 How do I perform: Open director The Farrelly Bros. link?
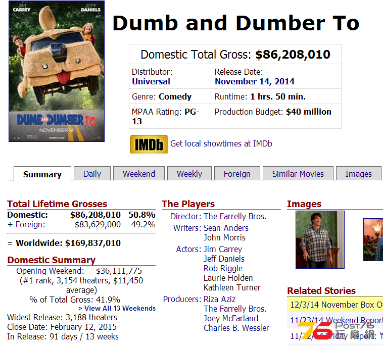(235, 216)
